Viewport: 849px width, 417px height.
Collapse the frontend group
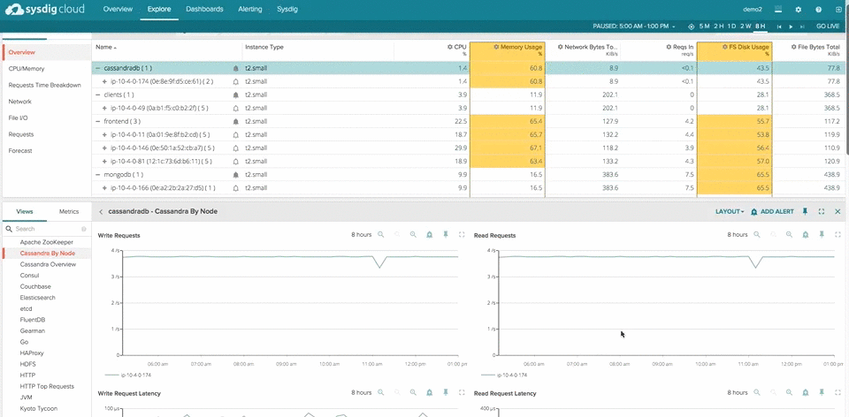coord(98,122)
